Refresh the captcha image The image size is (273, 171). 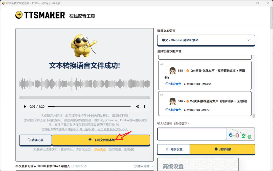[x=241, y=134]
